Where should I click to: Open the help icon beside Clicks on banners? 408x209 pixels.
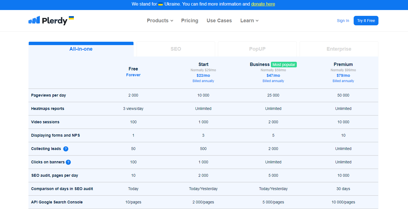(x=68, y=162)
